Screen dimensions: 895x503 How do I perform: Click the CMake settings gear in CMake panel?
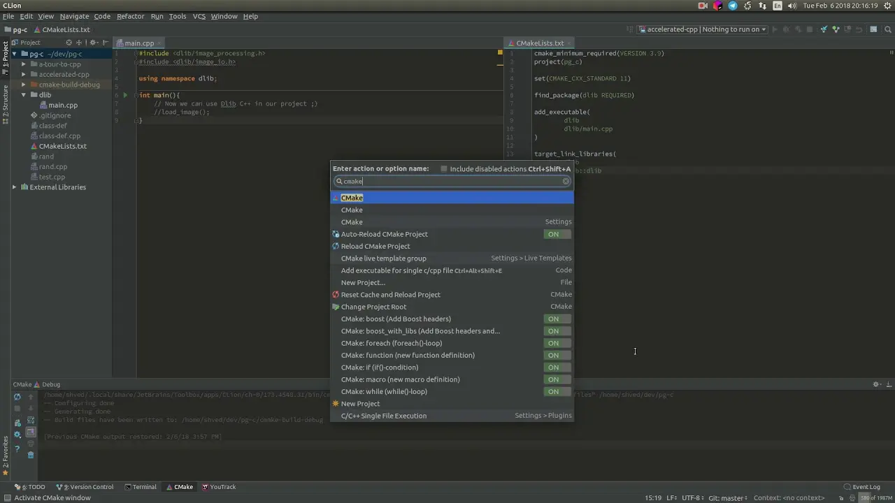tap(17, 434)
